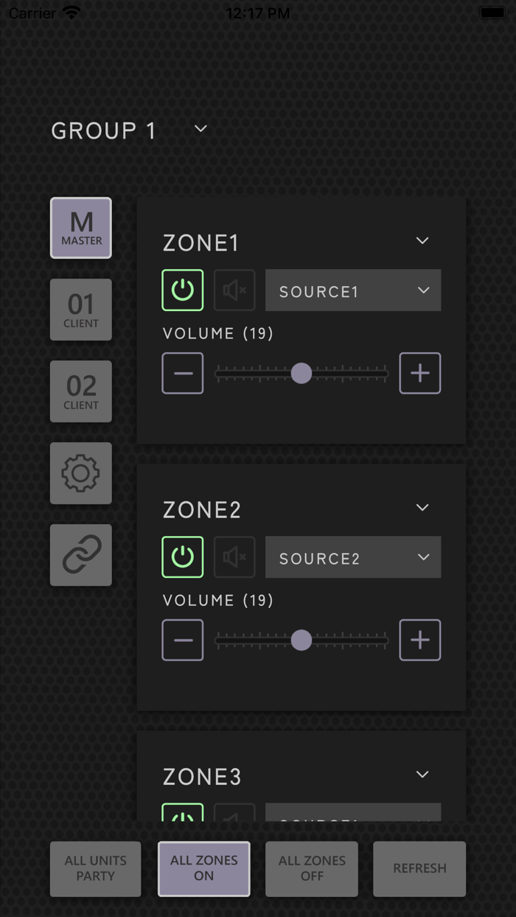Decrease ZONE2 volume with minus button
This screenshot has width=516, height=917.
tap(183, 641)
